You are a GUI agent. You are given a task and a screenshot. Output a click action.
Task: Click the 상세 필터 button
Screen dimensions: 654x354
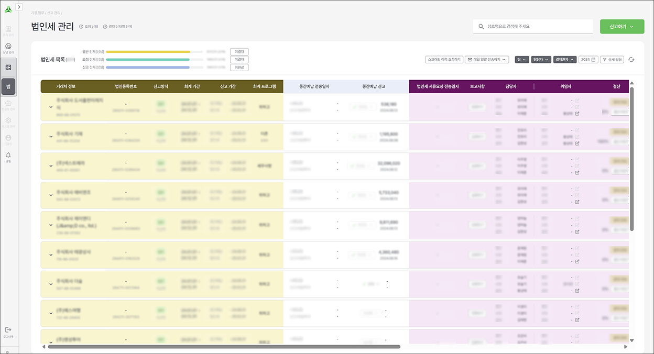coord(611,60)
